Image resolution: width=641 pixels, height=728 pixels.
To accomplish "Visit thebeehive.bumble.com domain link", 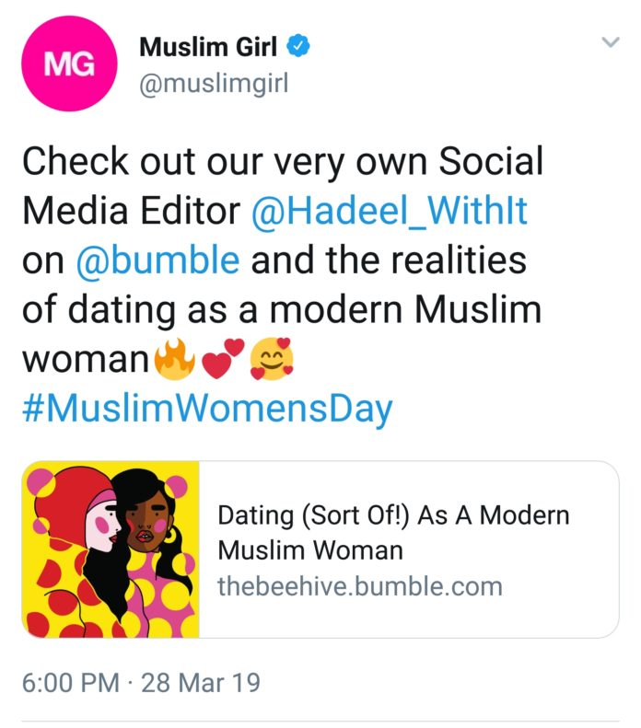I will click(360, 586).
